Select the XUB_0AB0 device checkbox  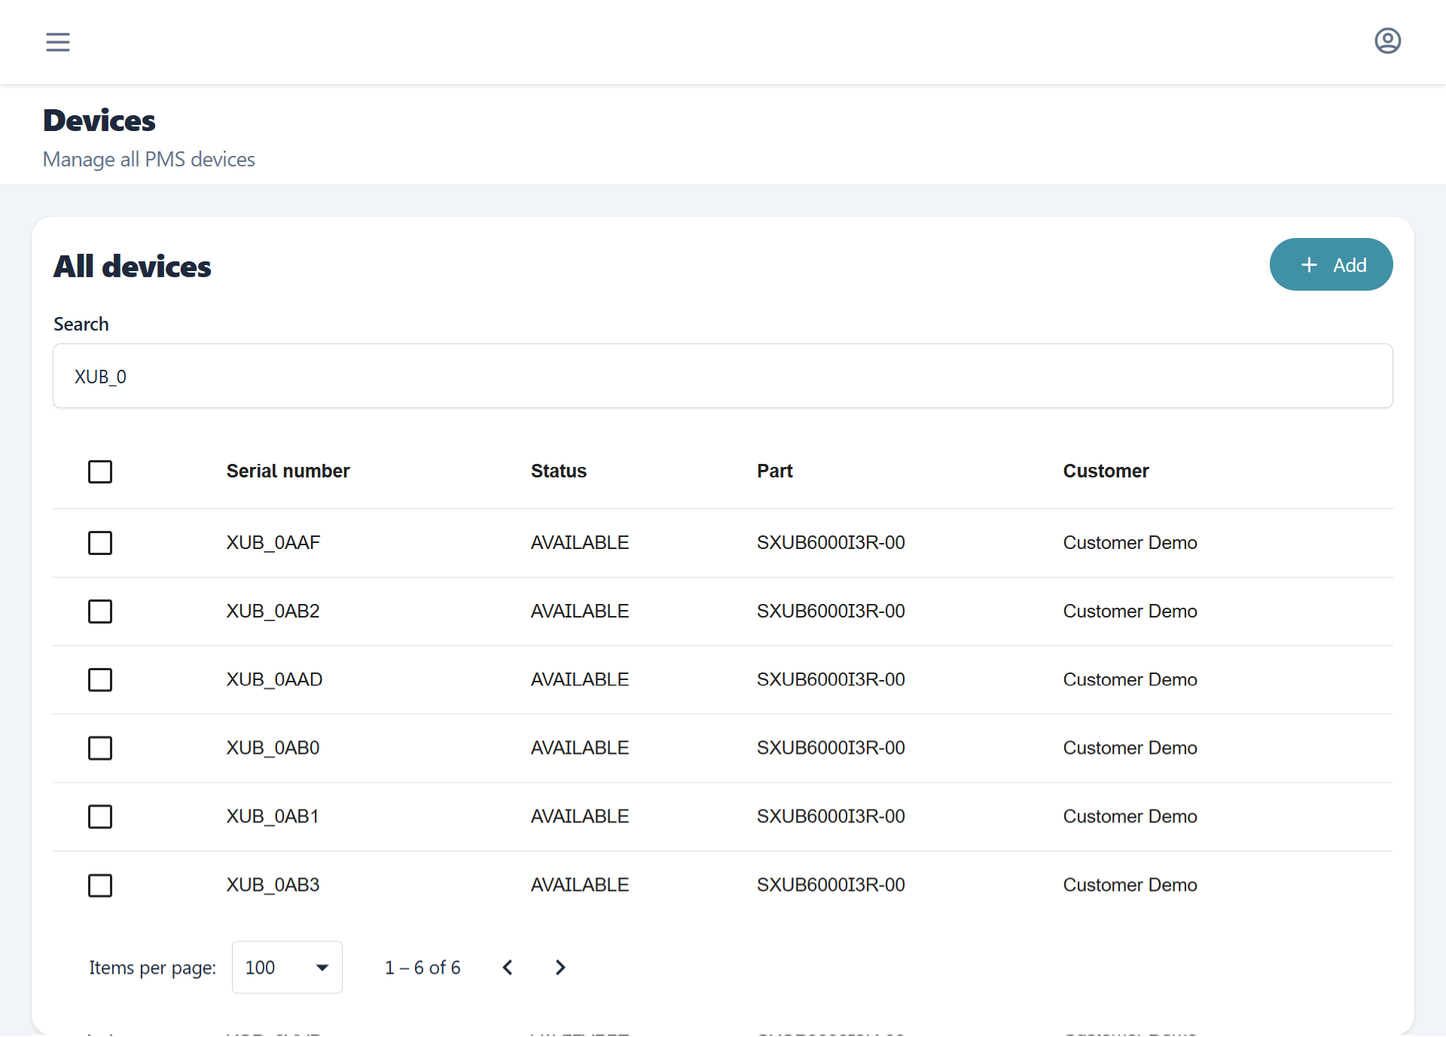[100, 749]
